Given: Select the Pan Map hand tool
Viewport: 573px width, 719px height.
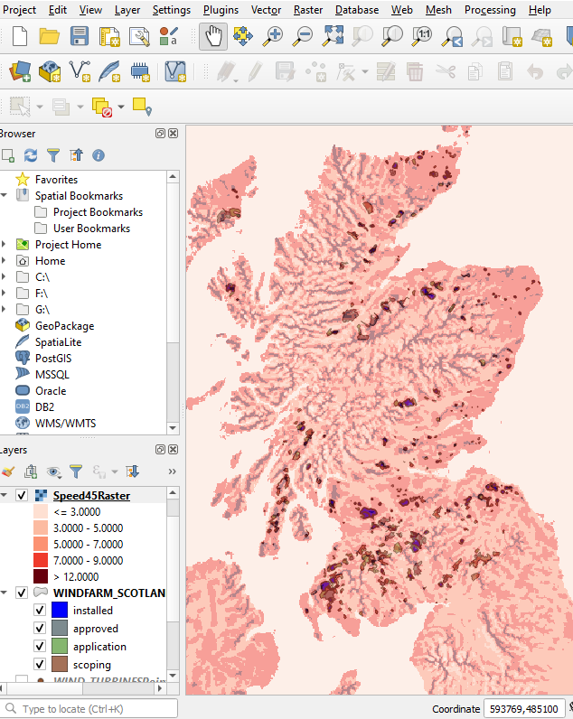Looking at the screenshot, I should [x=213, y=36].
